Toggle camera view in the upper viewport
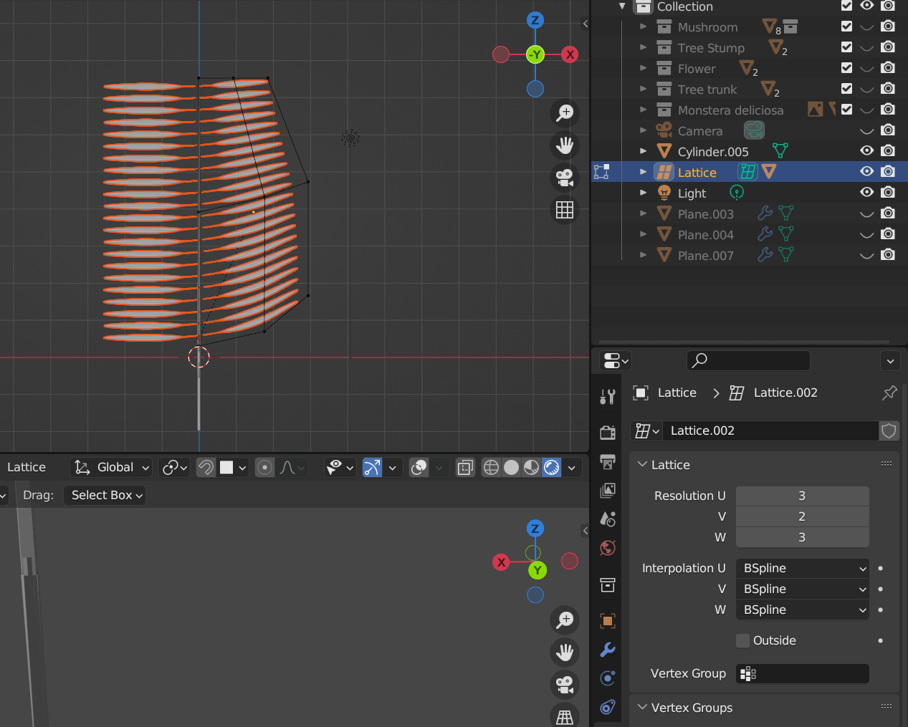 point(565,178)
